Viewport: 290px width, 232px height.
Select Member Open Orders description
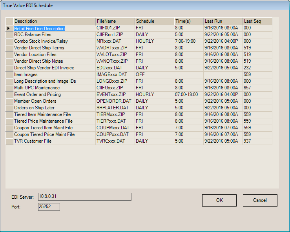55,101
